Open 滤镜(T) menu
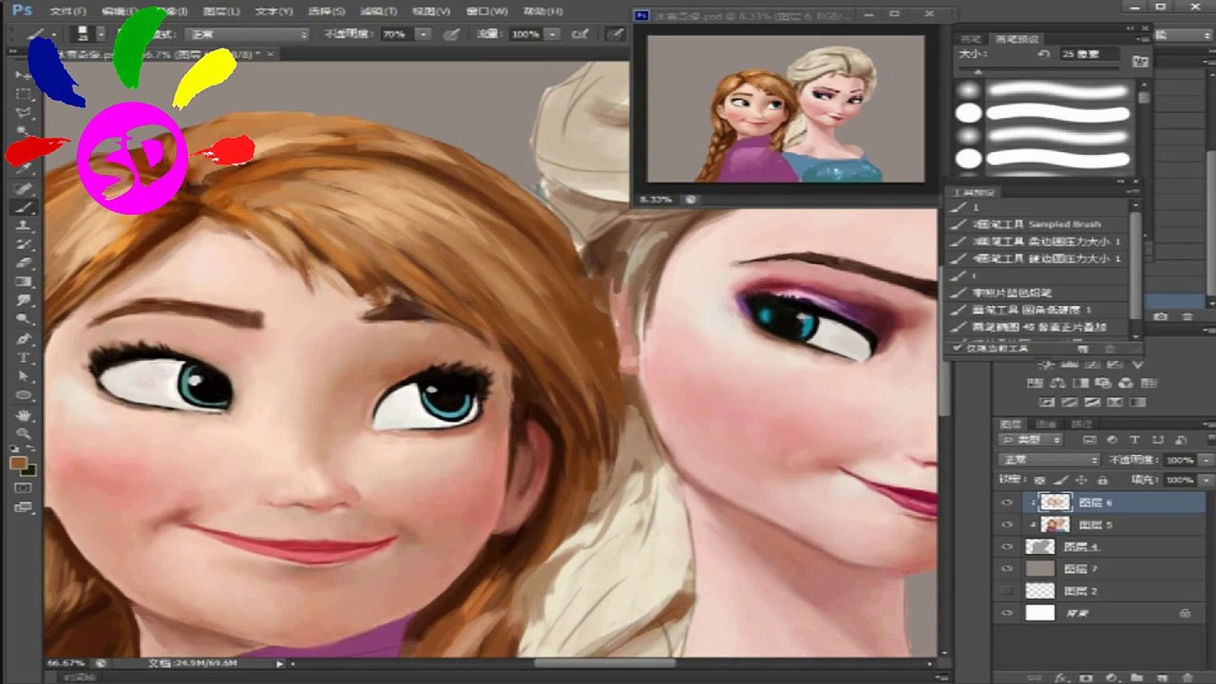The height and width of the screenshot is (684, 1216). [x=379, y=11]
